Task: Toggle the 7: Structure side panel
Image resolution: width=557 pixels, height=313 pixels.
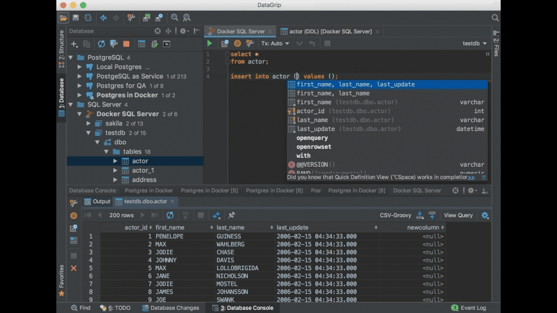Action: 61,43
